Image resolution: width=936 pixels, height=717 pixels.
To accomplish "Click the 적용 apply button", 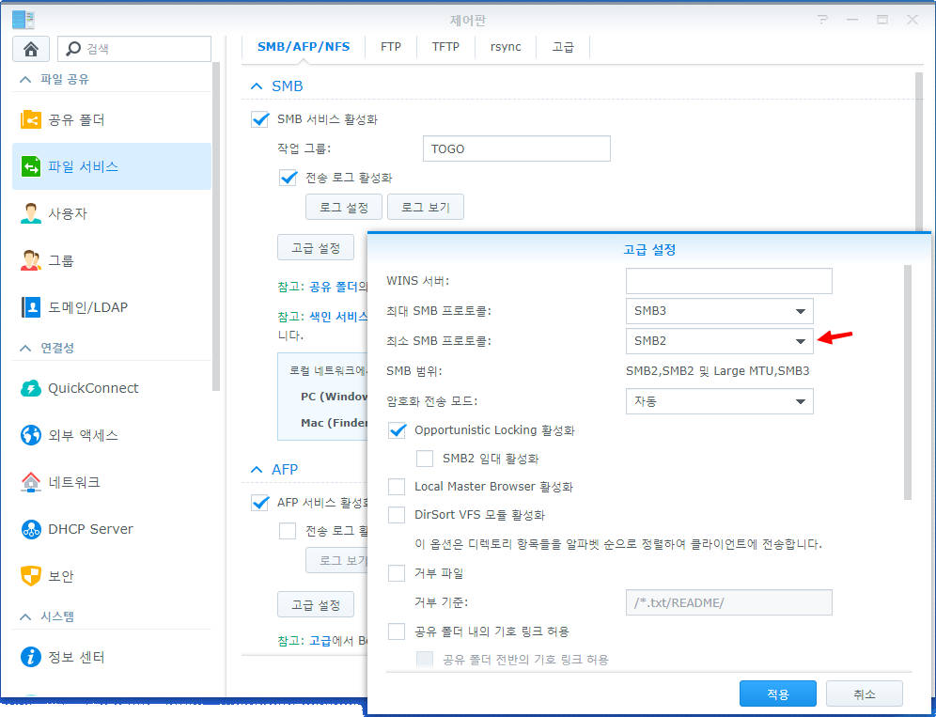I will (777, 694).
